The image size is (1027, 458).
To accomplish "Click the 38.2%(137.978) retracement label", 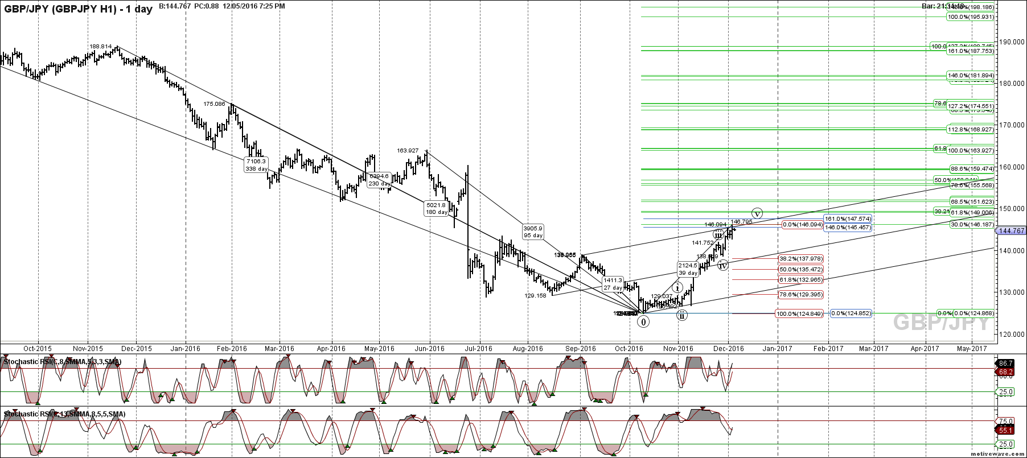I will [x=800, y=259].
